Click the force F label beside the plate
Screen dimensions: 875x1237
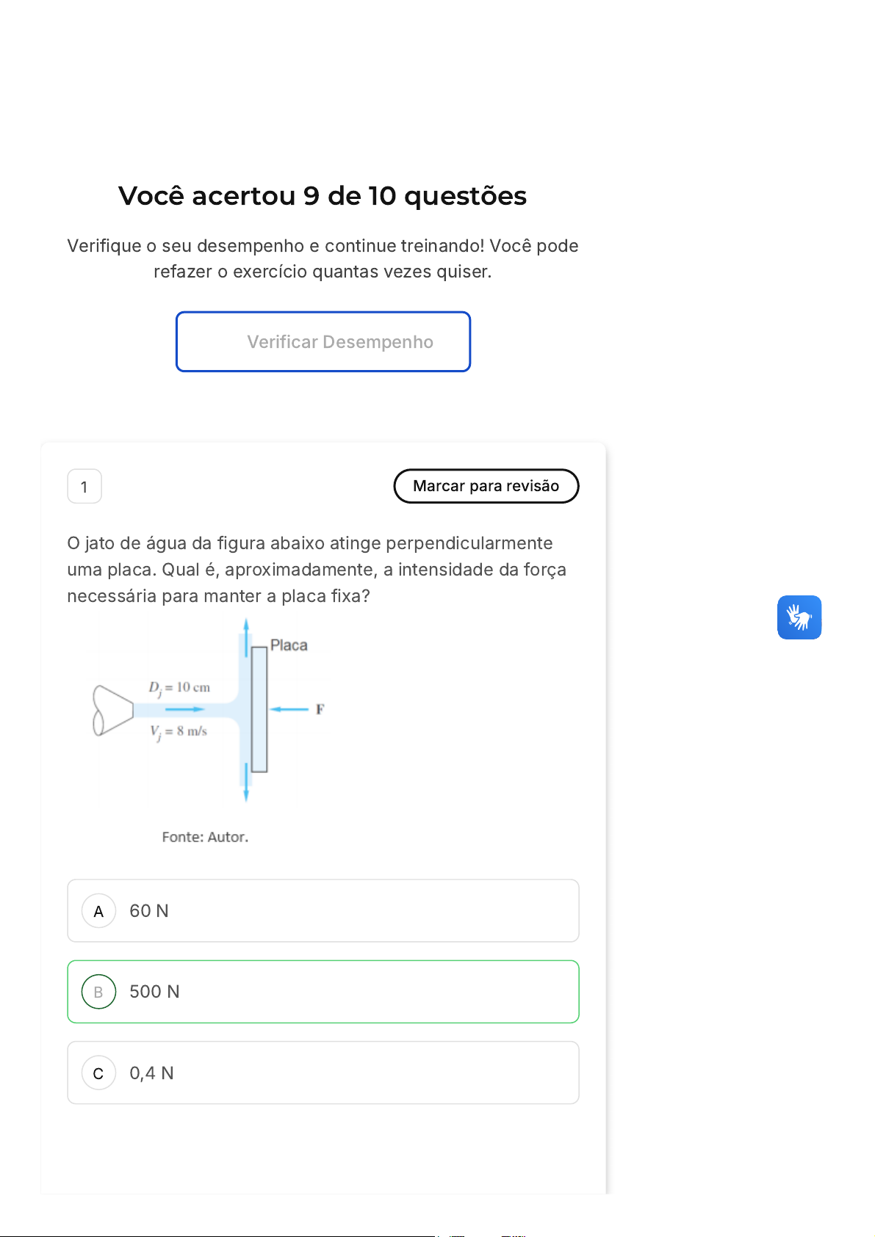pyautogui.click(x=320, y=709)
